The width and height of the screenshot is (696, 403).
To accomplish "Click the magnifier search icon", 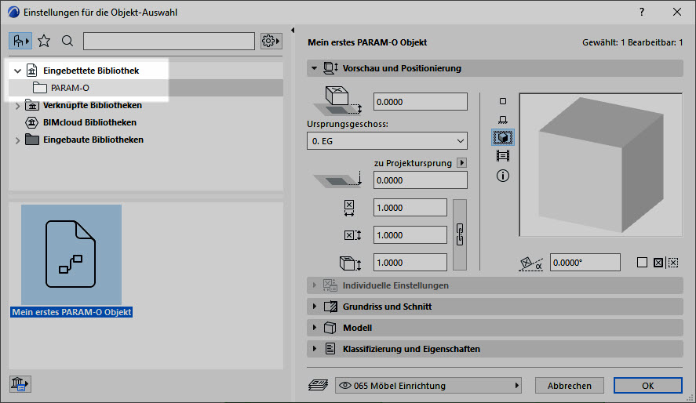I will [x=67, y=42].
